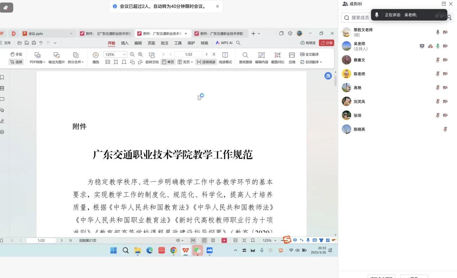
Task: Click 回到第21页 in the status bar
Action: pyautogui.click(x=88, y=241)
